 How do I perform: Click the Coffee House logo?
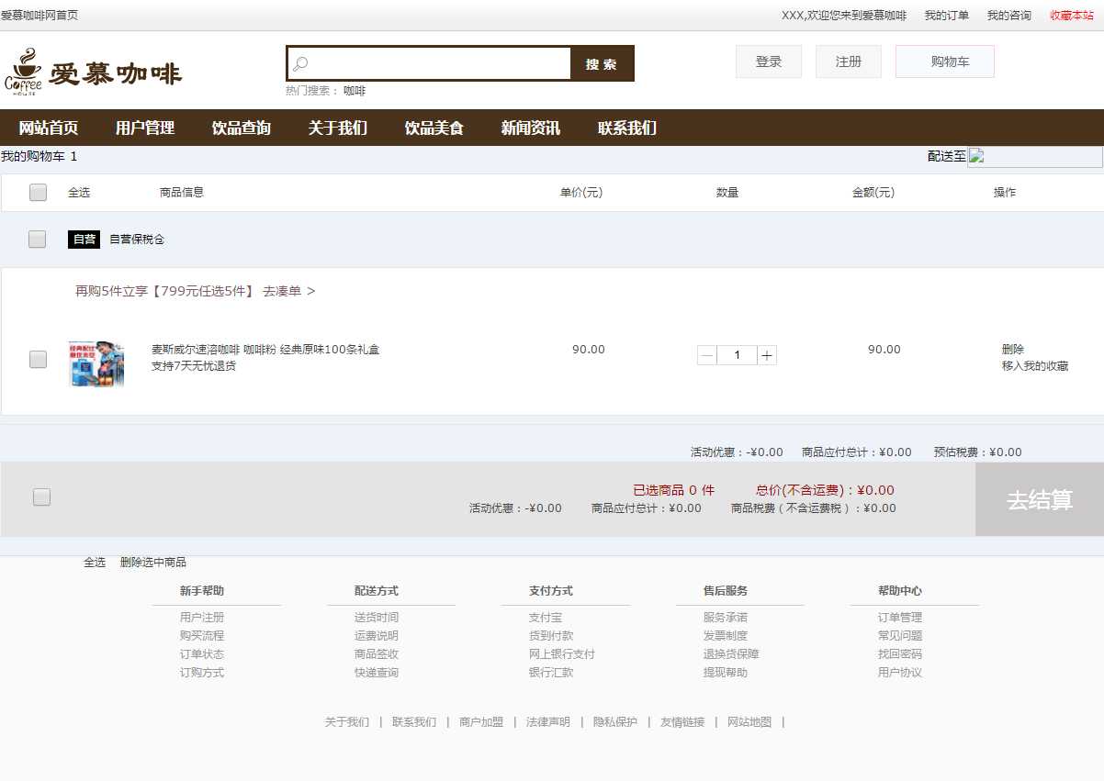24,72
